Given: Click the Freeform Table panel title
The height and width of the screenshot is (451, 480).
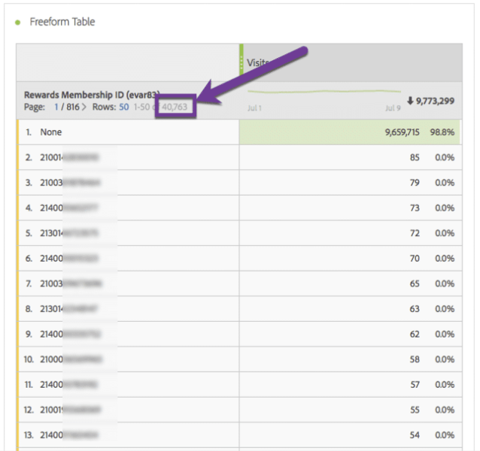Looking at the screenshot, I should [x=62, y=22].
